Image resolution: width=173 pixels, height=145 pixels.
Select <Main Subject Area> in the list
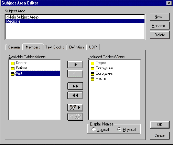[x=75, y=17]
